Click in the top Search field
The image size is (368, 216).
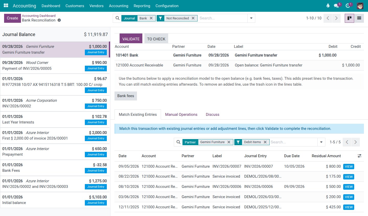click(x=223, y=18)
